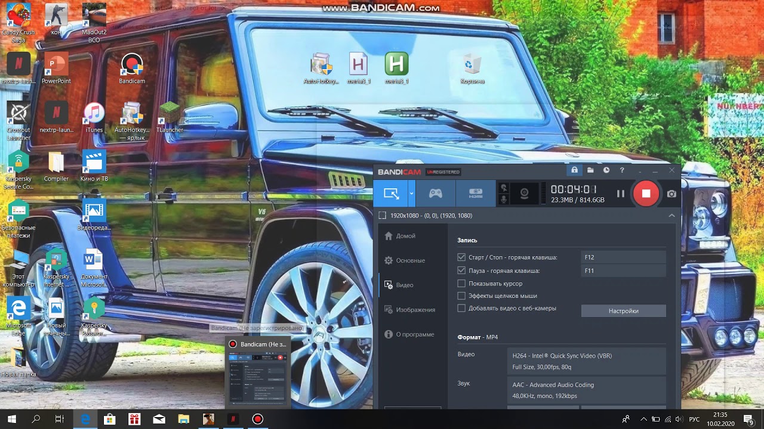The width and height of the screenshot is (764, 429).
Task: Switch the РУС input language indicator
Action: tap(694, 419)
